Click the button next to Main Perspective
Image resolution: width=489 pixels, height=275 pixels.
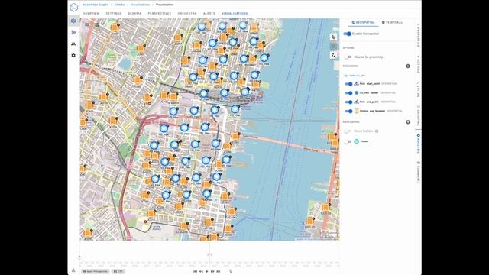coord(118,272)
